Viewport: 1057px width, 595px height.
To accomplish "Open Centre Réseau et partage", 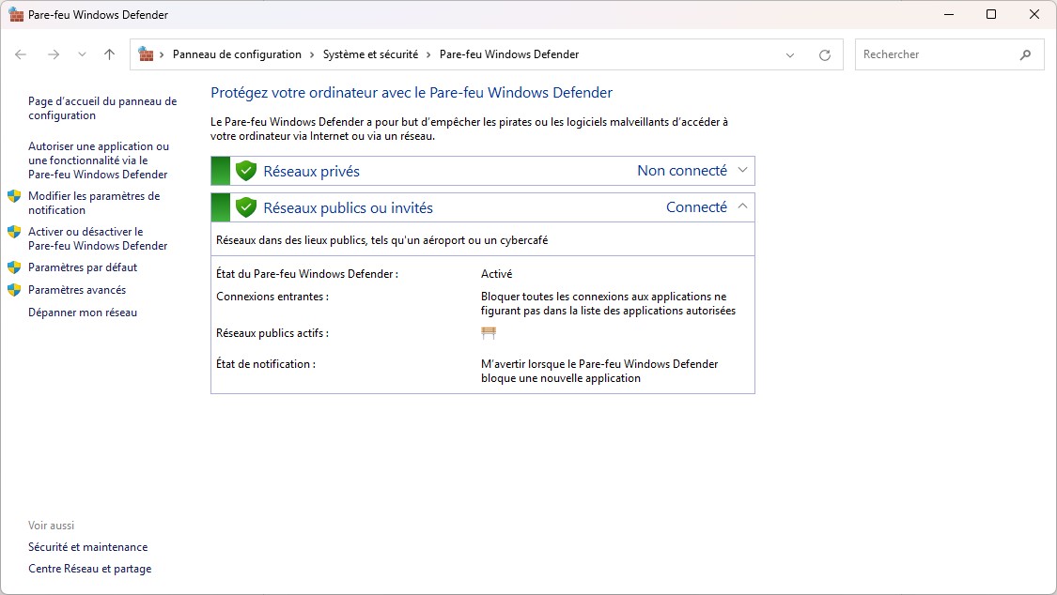I will click(x=89, y=568).
